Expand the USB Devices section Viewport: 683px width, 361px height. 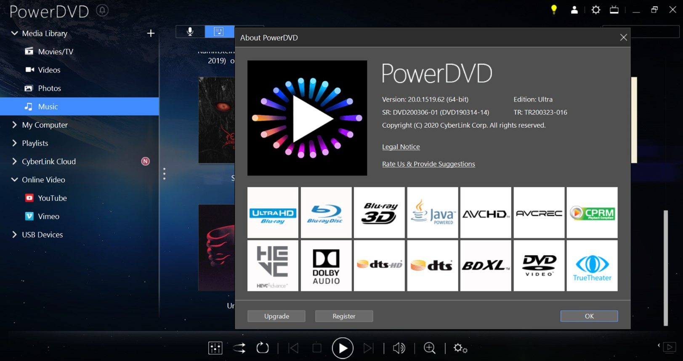coord(14,235)
